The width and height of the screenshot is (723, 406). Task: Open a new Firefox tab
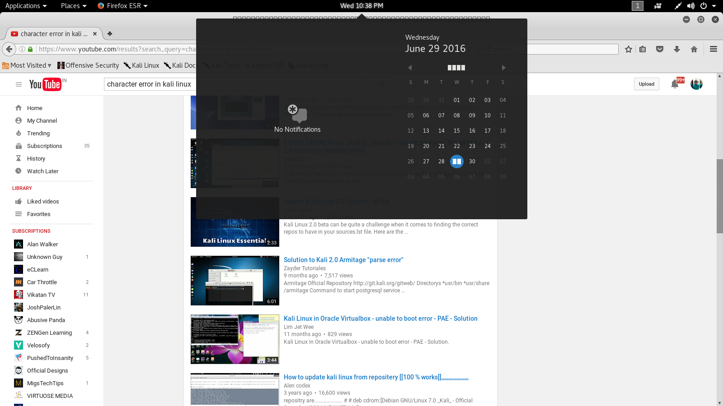[110, 34]
